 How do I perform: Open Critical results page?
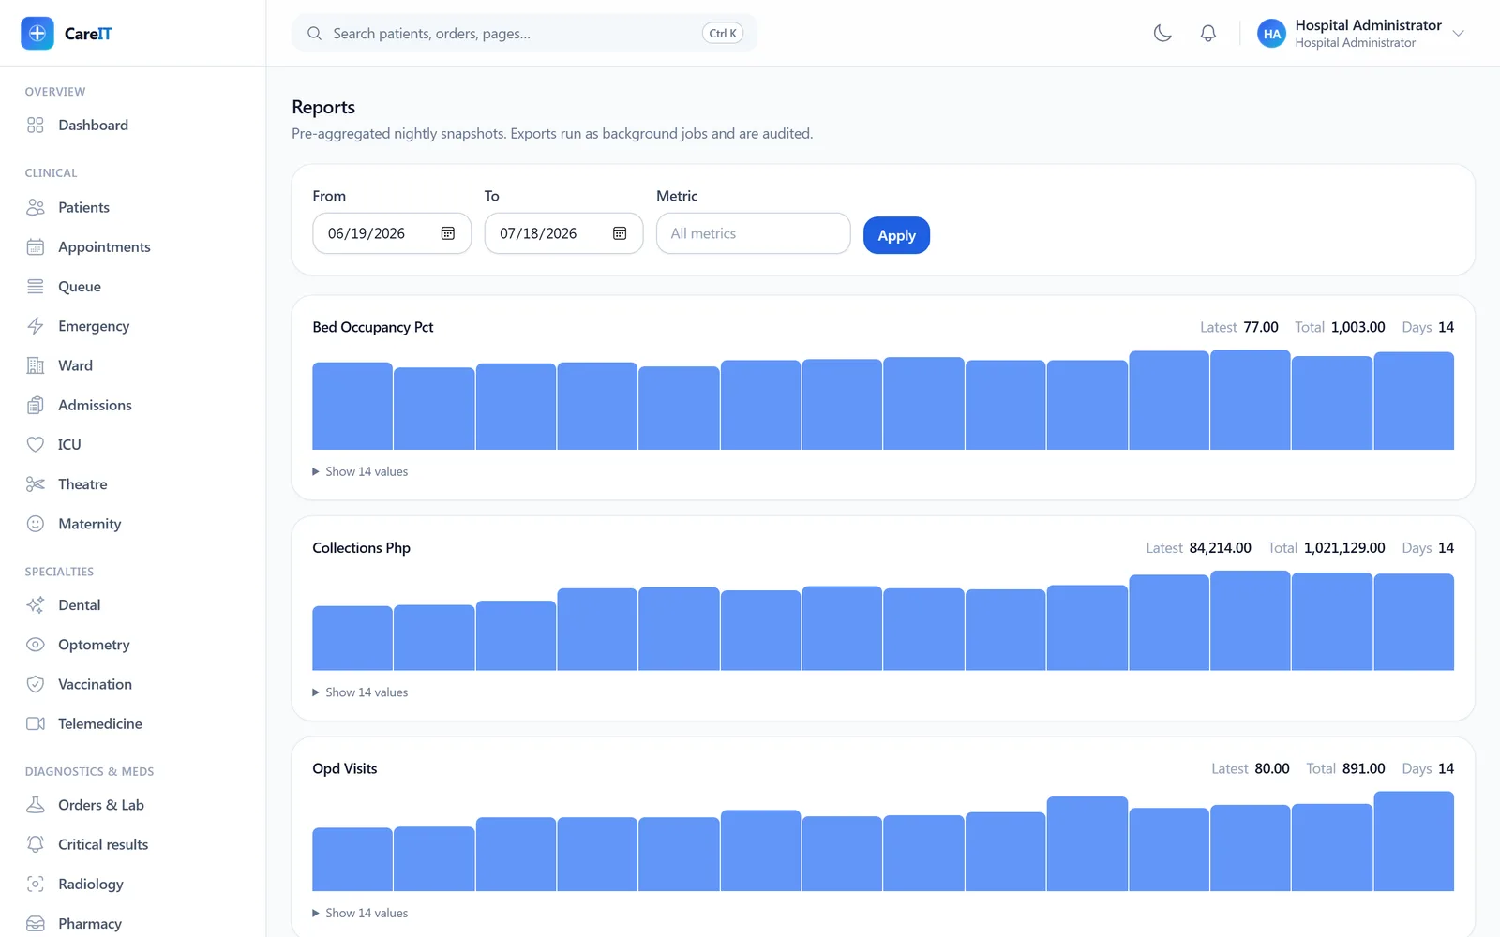tap(103, 844)
